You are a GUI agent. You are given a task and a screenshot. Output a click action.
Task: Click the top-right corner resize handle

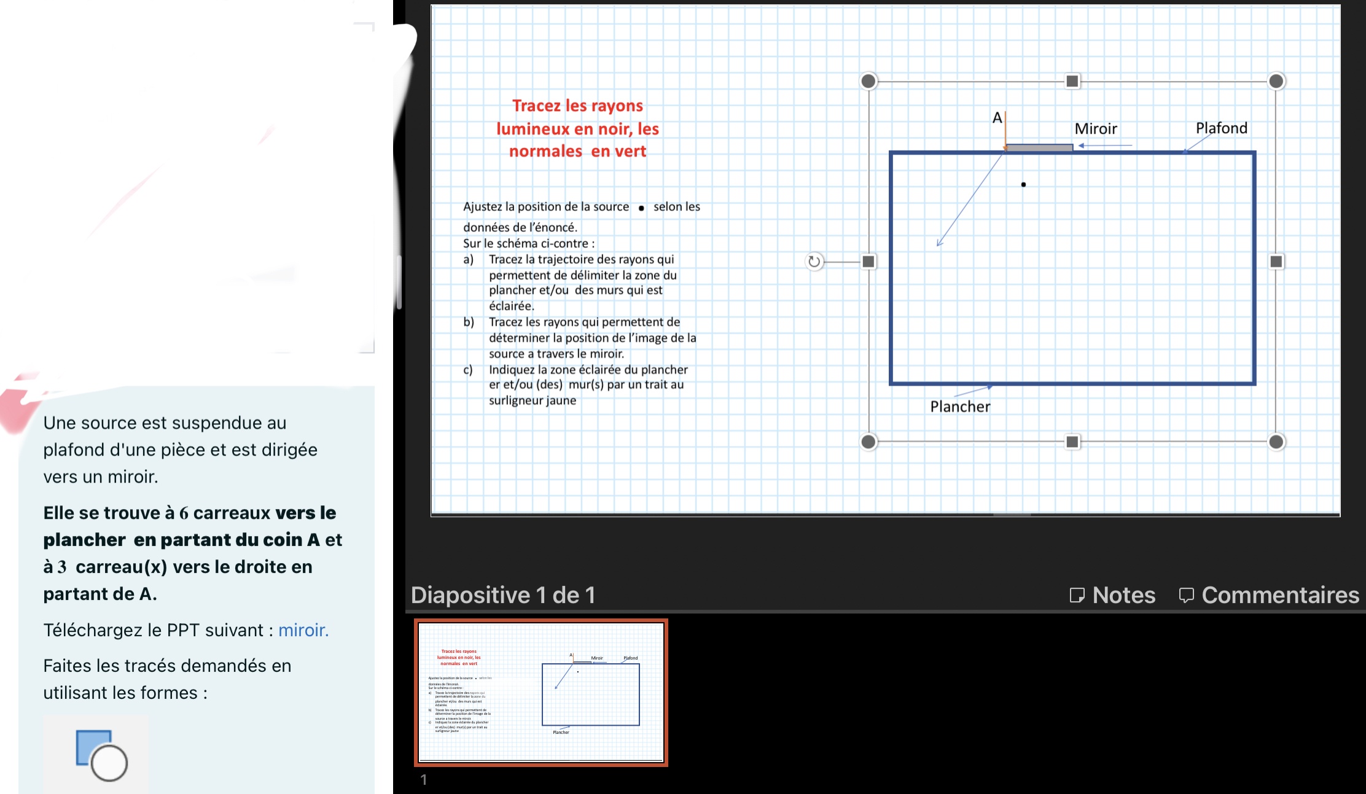tap(1276, 81)
